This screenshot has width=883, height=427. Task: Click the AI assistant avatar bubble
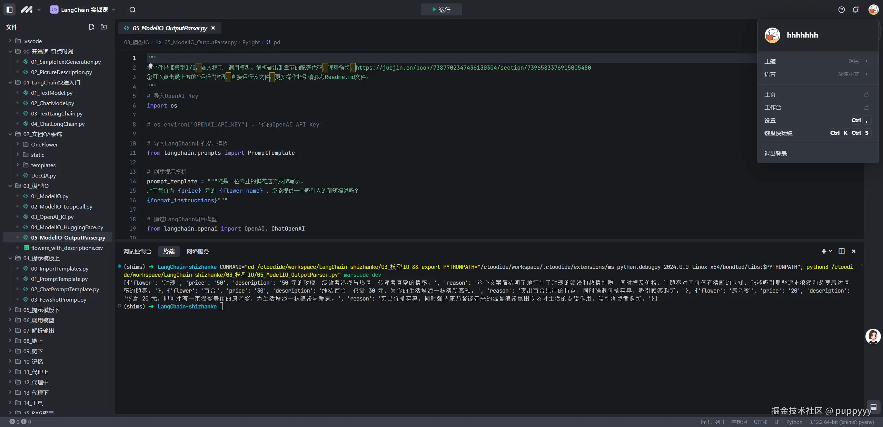(x=873, y=336)
